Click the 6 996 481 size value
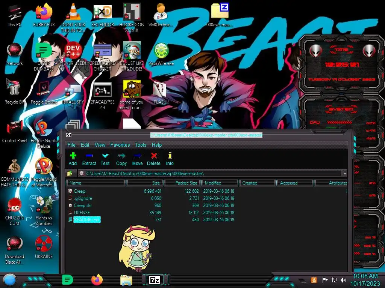385x288 pixels. tap(153, 191)
